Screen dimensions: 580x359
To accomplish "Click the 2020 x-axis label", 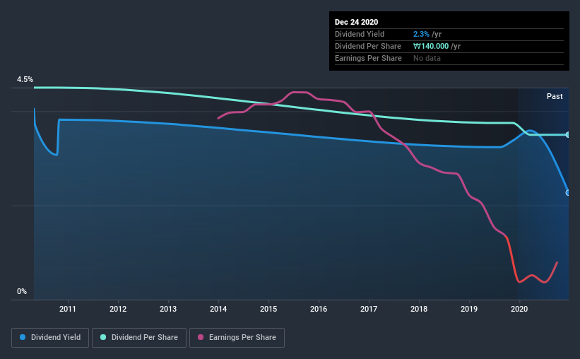I will pyautogui.click(x=519, y=309).
